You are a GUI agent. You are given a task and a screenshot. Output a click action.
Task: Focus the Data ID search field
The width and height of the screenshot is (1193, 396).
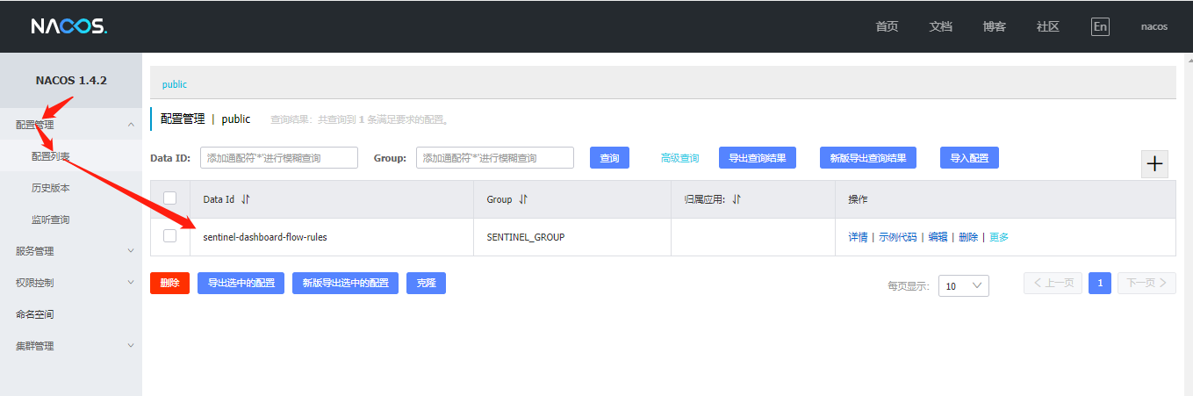279,158
